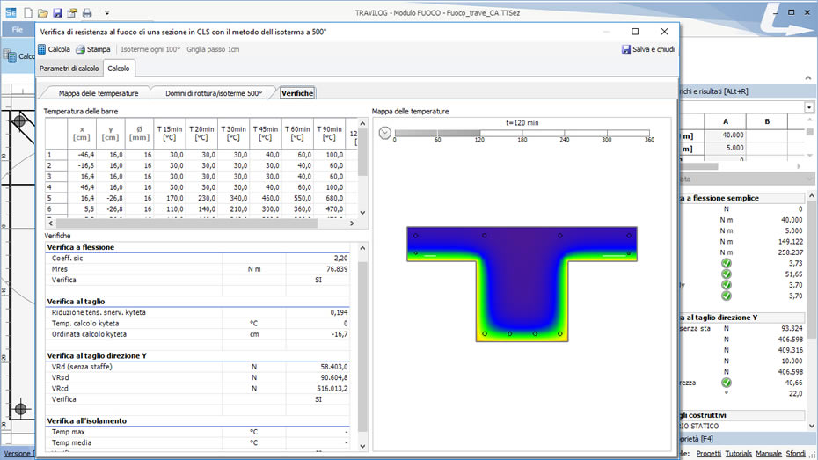Click the Calcola calculator icon in dialog toolbar
The height and width of the screenshot is (460, 818).
tap(42, 49)
